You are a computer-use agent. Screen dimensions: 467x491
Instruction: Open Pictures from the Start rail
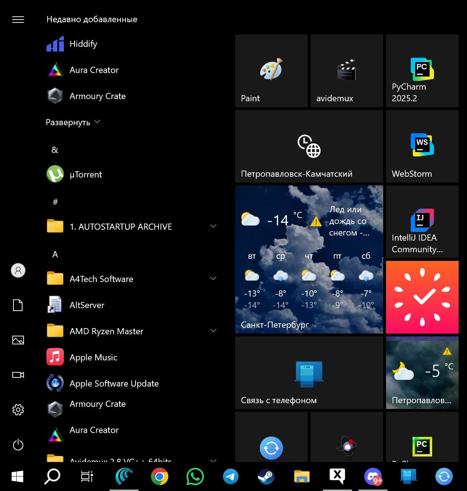point(18,340)
